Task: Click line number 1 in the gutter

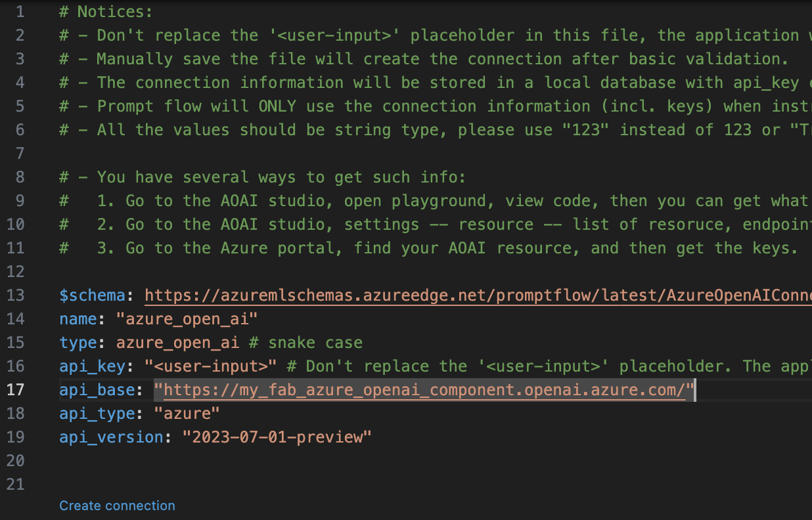Action: coord(20,12)
